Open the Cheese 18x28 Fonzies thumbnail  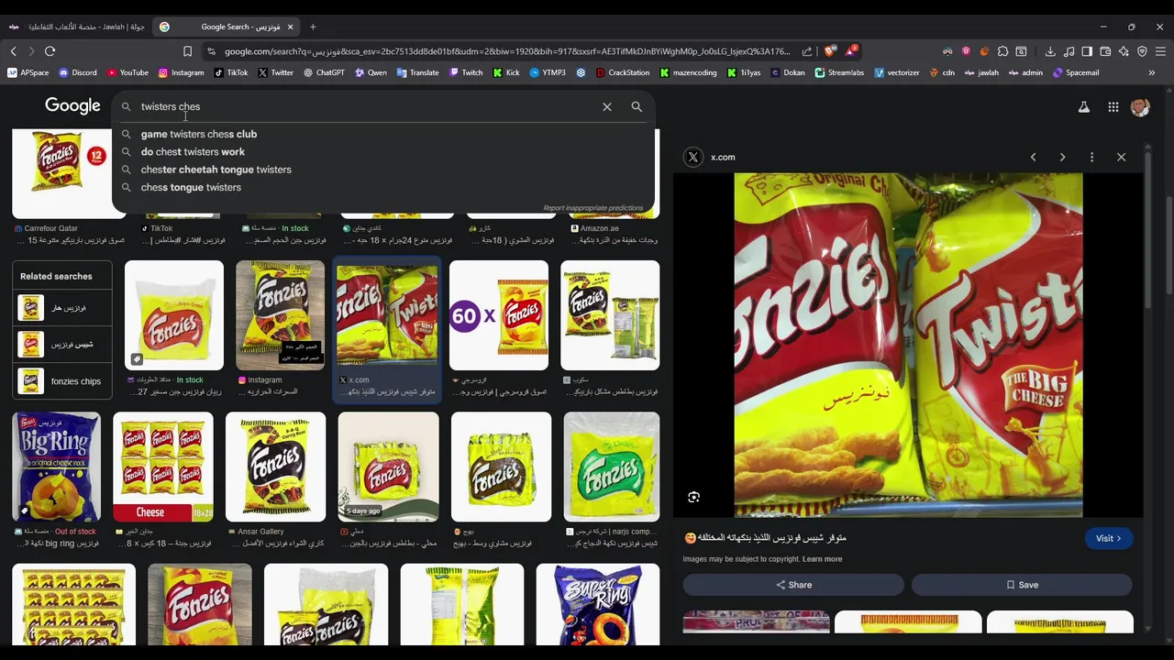163,467
